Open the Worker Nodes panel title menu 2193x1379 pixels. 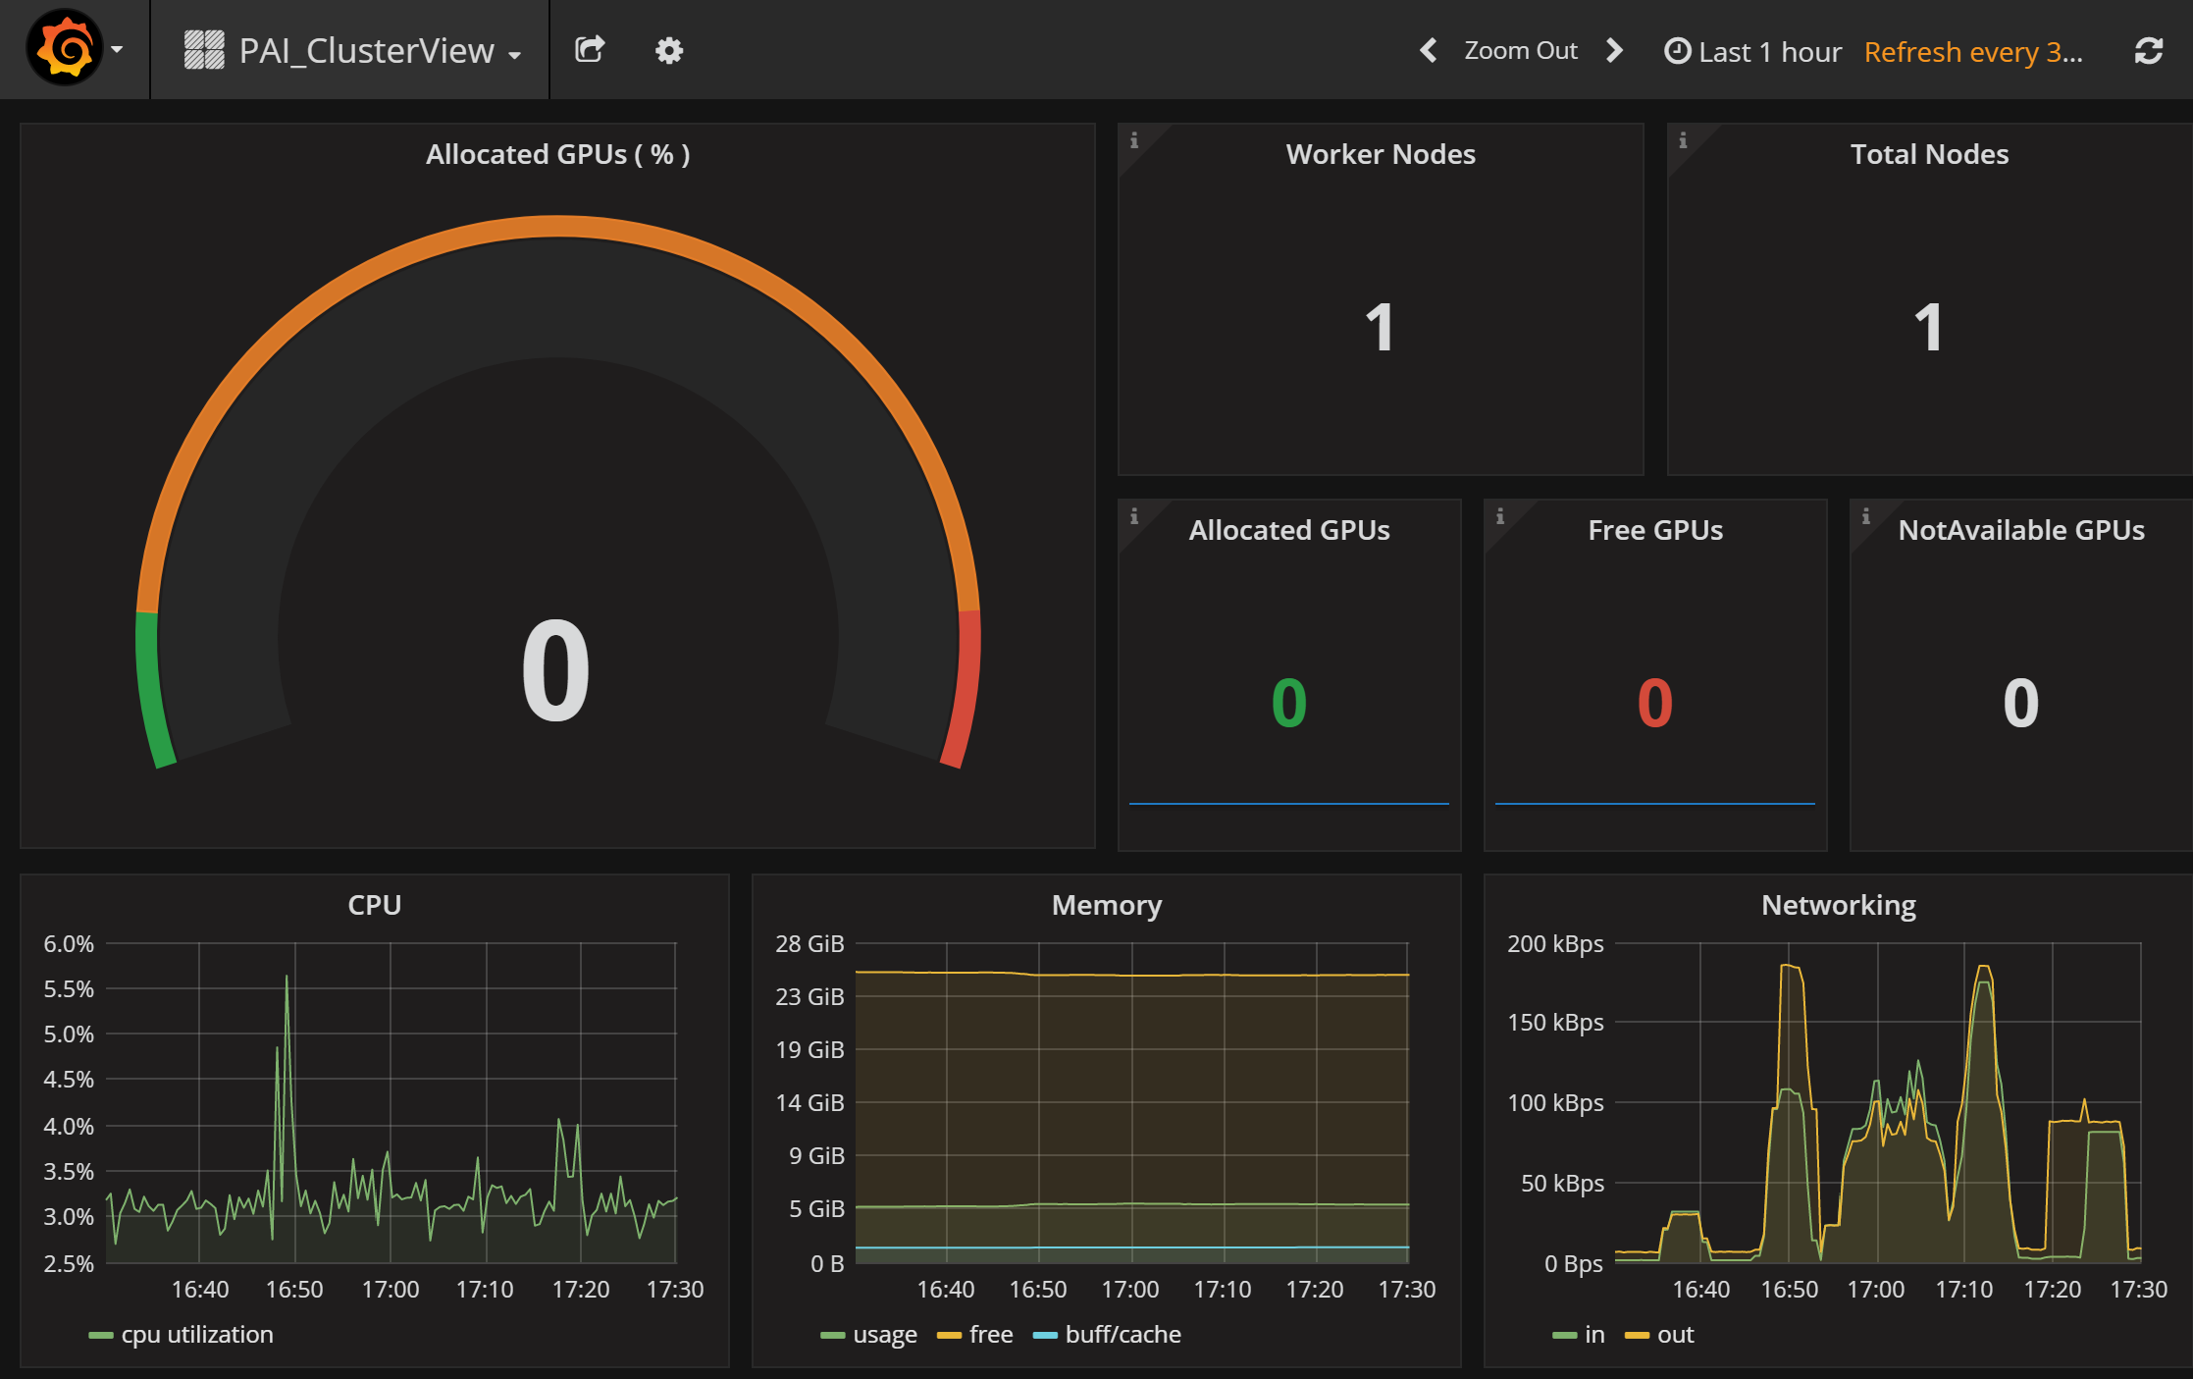click(1381, 154)
